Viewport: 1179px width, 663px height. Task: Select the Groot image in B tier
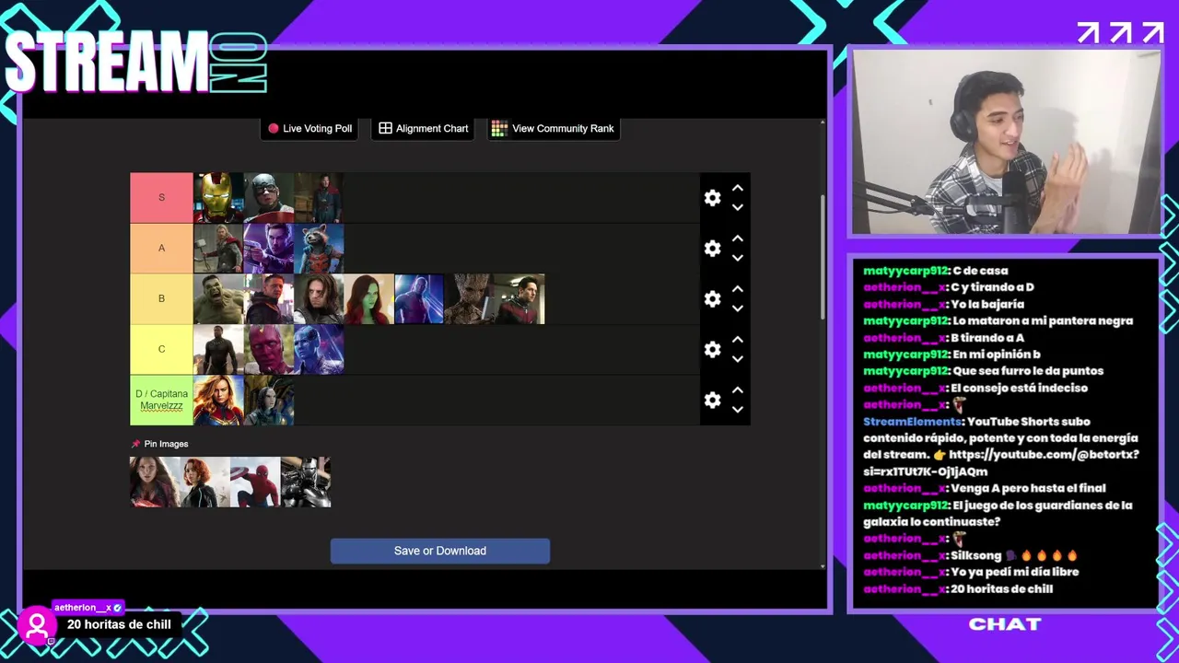470,299
